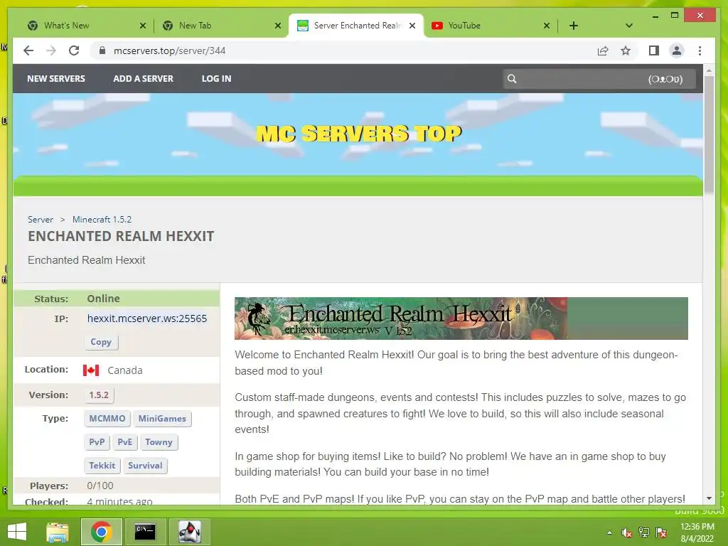Click the MC SERVERS TOP logo

click(x=359, y=134)
